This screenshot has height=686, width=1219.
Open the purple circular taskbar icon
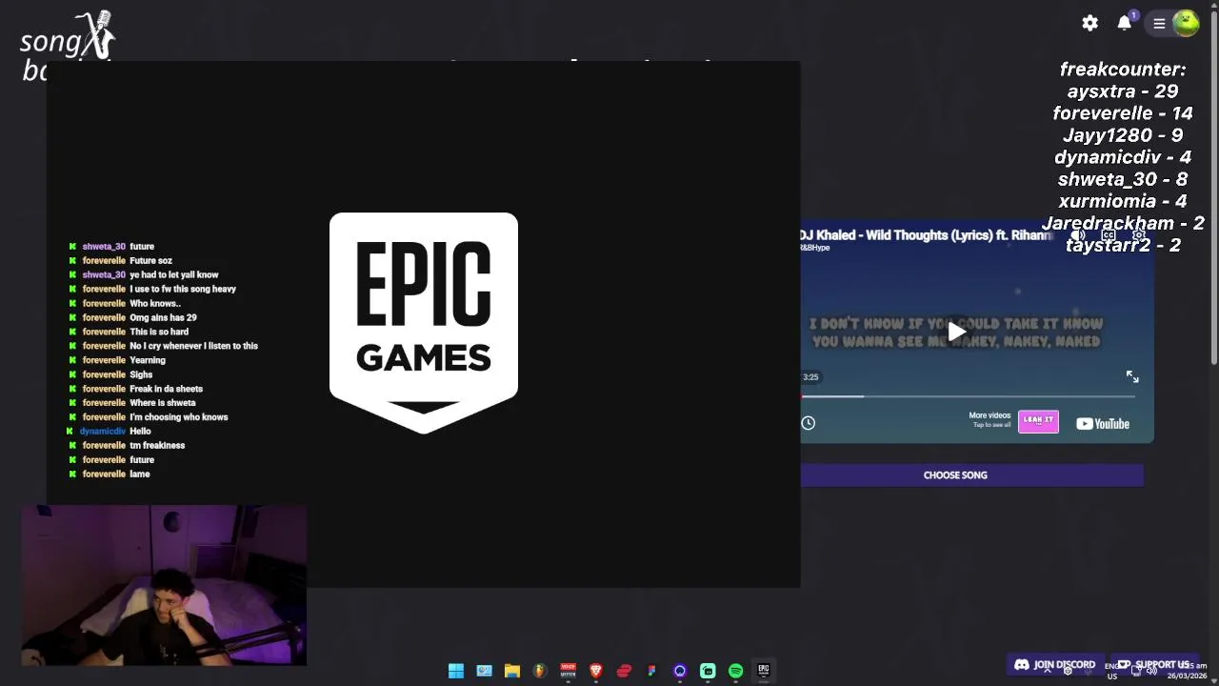pos(680,671)
